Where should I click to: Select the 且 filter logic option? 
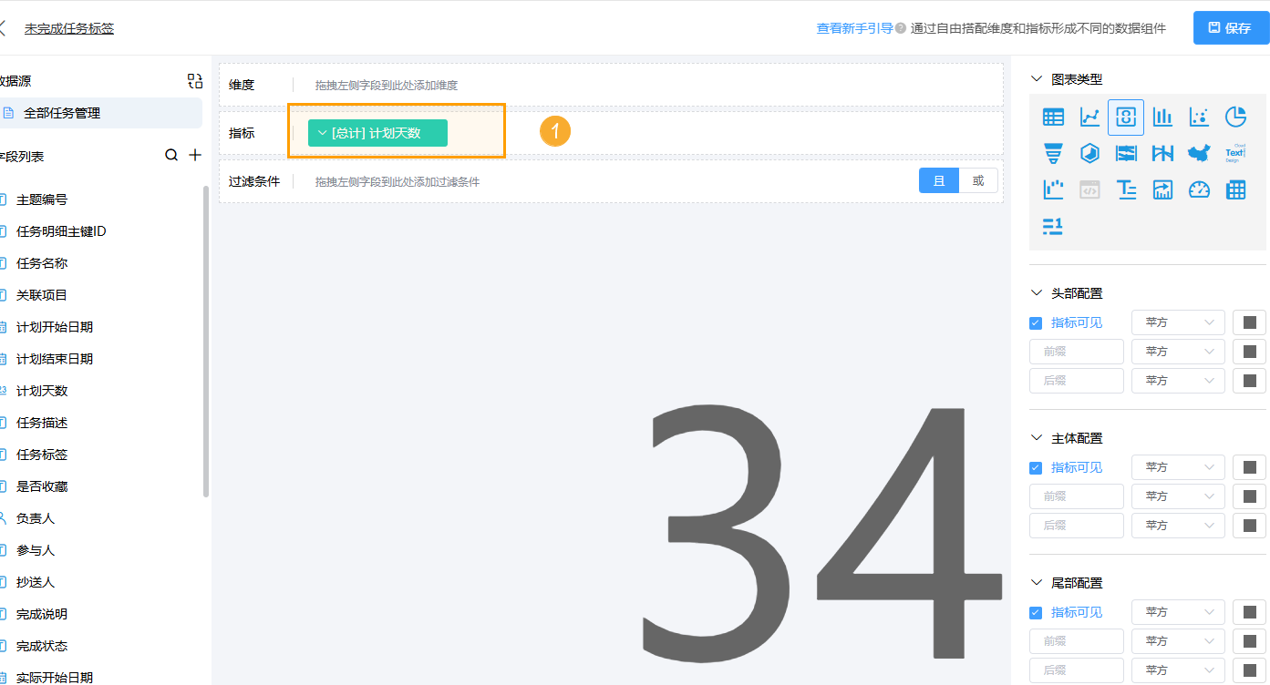[x=939, y=180]
